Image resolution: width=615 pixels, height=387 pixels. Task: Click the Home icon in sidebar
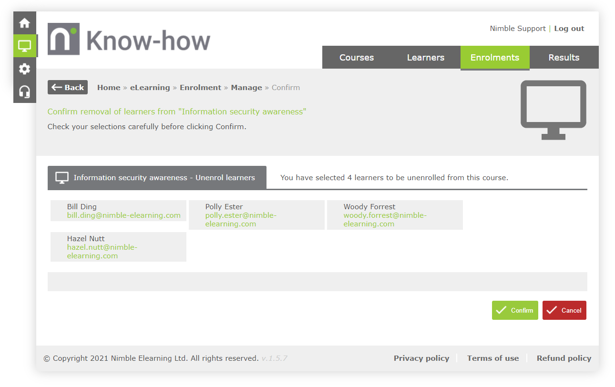(24, 23)
